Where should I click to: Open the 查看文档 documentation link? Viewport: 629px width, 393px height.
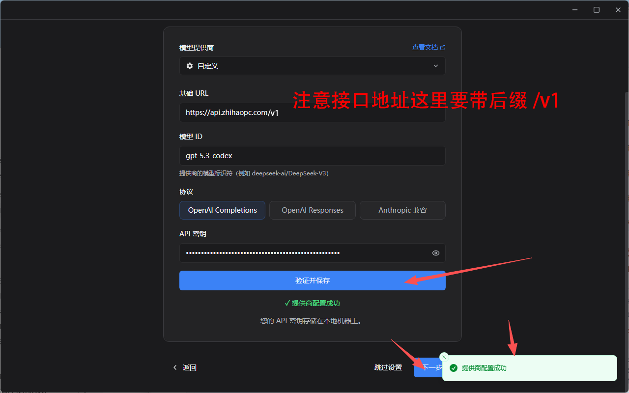pos(425,48)
